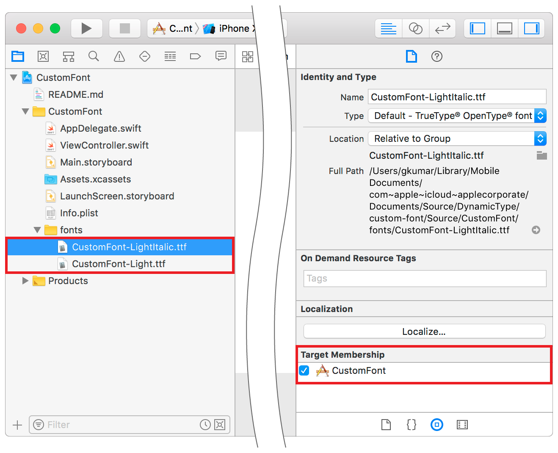Expand the Products folder disclosure triangle
The image size is (558, 453).
pos(25,281)
